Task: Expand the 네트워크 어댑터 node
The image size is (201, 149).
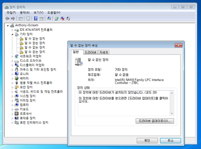Action: tap(12, 56)
